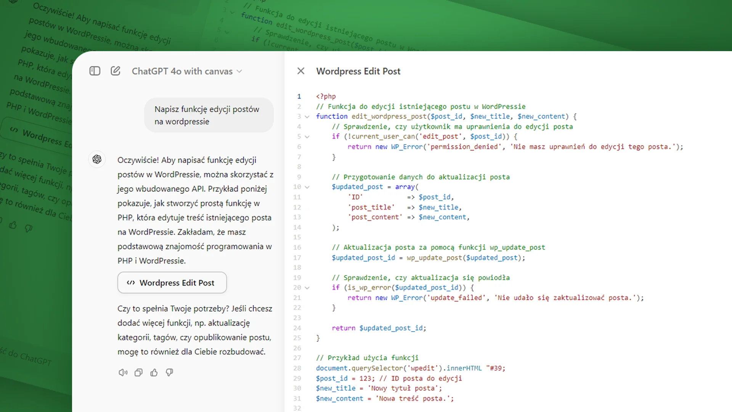Click the 'post_title' key on line 12

(371, 207)
